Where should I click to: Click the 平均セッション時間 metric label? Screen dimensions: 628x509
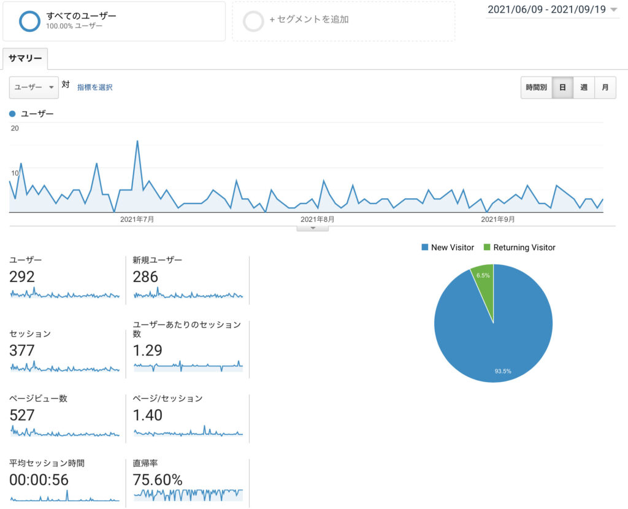point(47,463)
